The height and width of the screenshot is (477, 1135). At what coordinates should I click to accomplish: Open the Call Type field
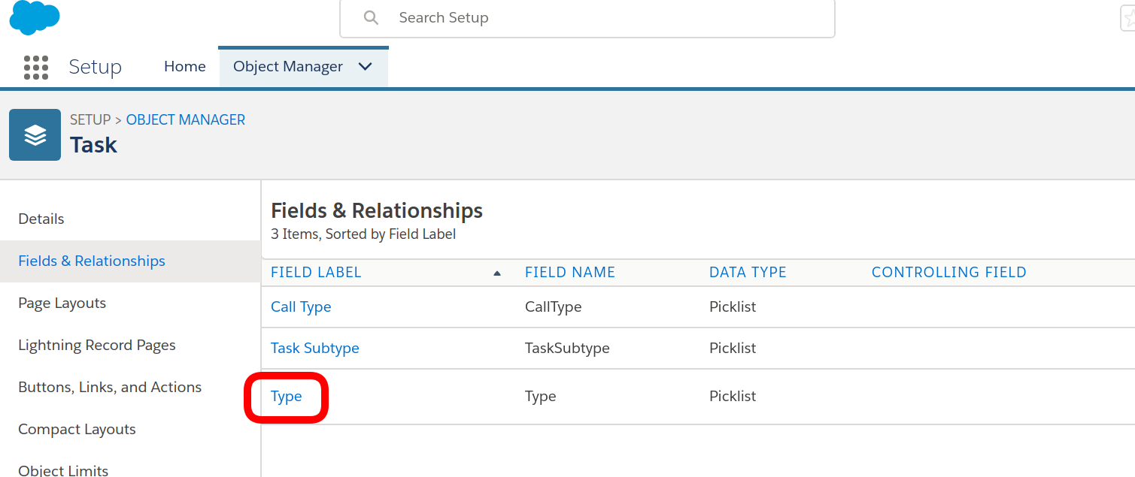coord(301,306)
